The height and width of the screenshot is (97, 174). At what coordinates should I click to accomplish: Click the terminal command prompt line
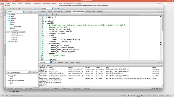pyautogui.click(x=43, y=85)
